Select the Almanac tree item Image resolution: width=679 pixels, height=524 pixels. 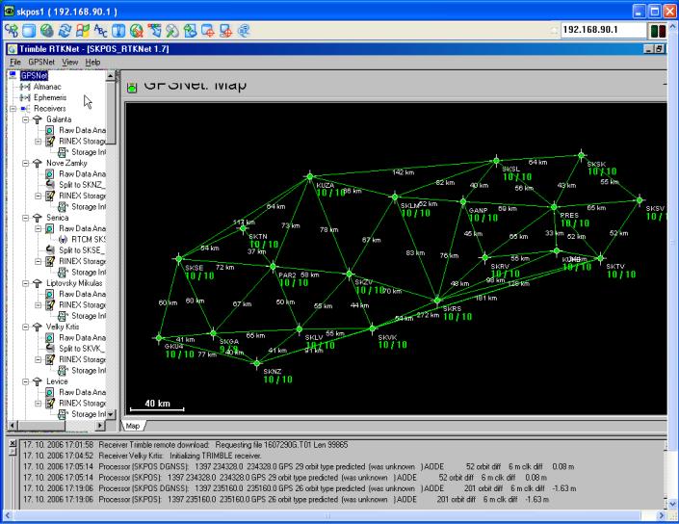(x=47, y=87)
